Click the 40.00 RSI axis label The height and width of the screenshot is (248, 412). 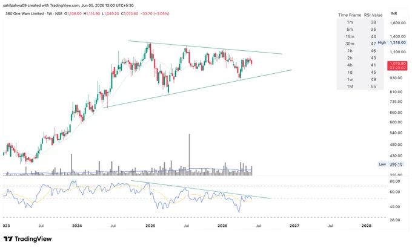[x=395, y=207]
